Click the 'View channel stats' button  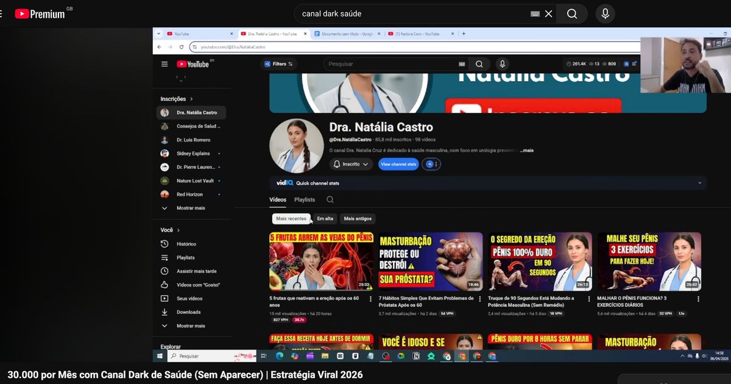398,164
